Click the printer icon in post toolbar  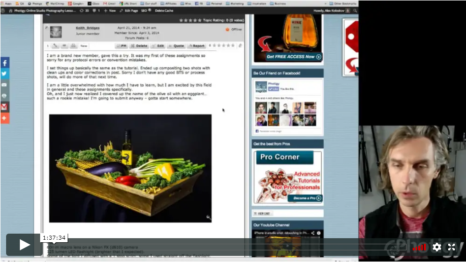pos(73,46)
